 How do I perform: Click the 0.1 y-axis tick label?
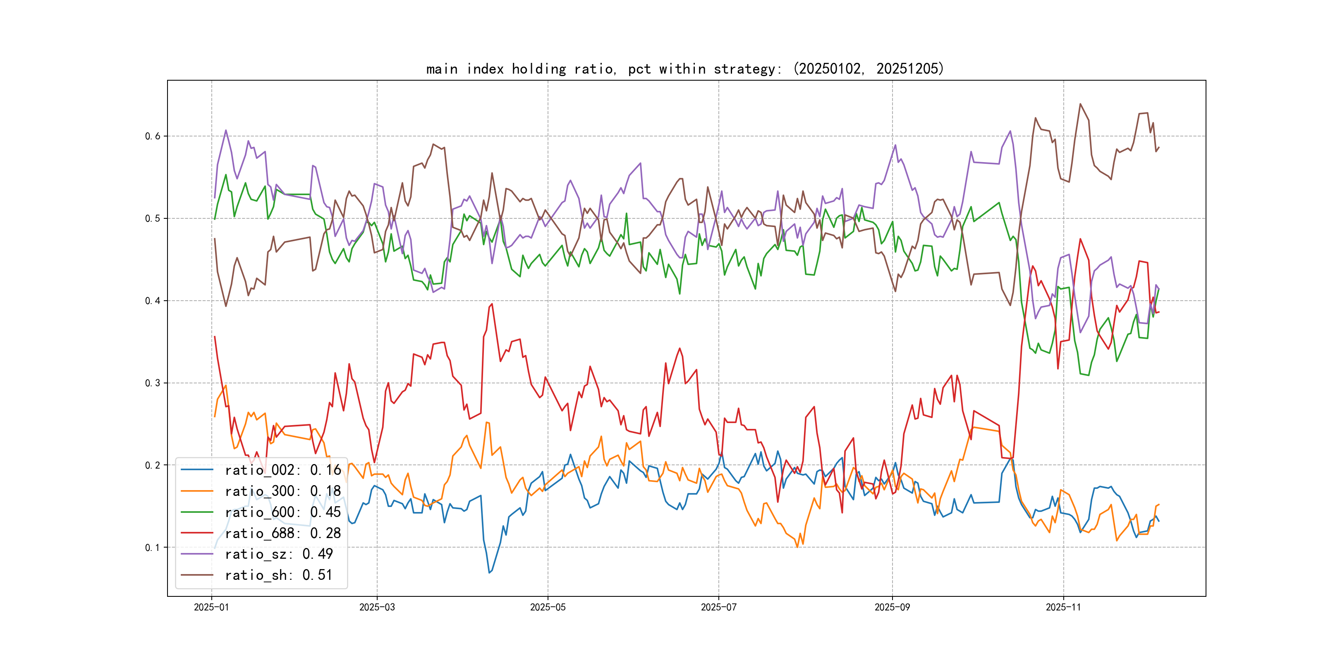click(153, 547)
